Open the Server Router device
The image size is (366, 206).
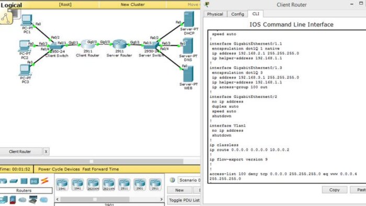tap(119, 44)
